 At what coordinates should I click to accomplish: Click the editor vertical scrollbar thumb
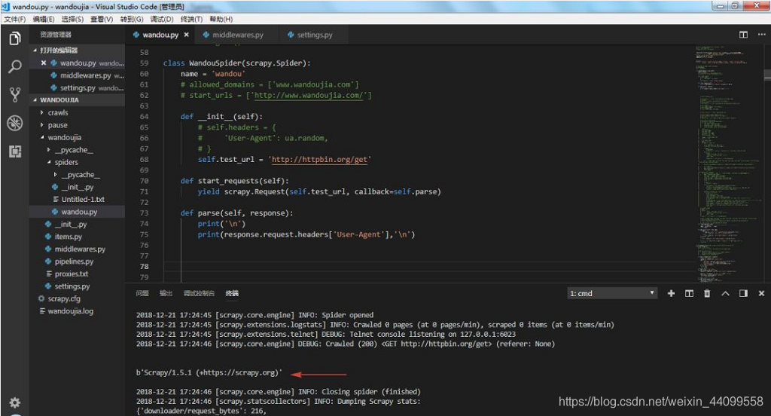click(767, 75)
